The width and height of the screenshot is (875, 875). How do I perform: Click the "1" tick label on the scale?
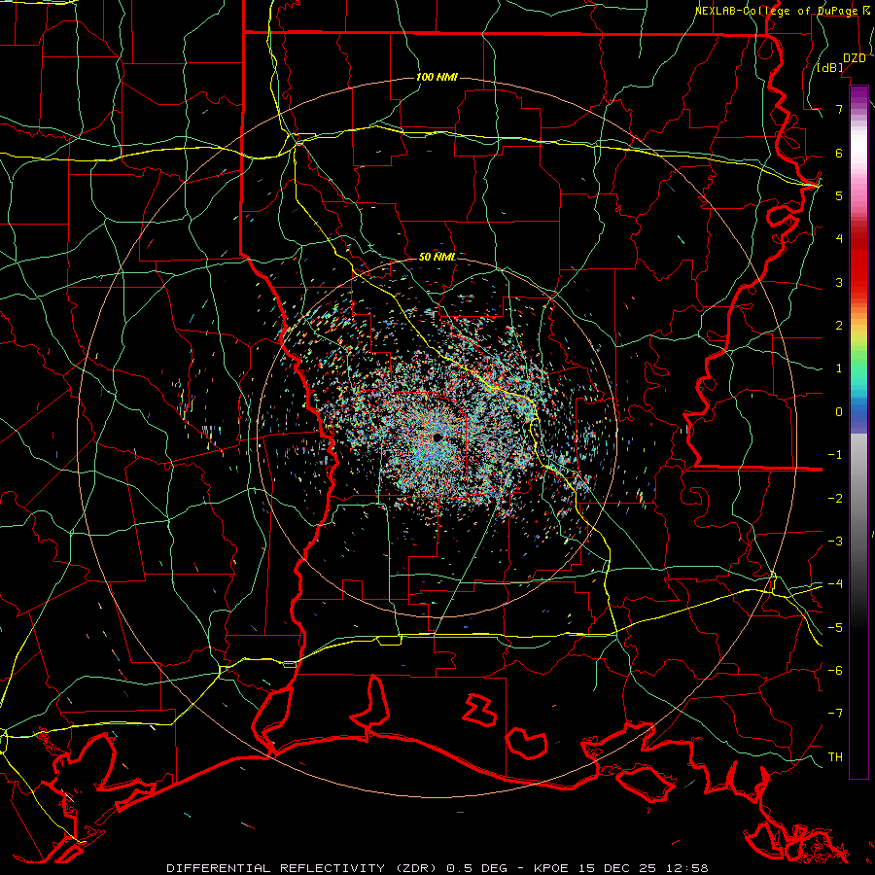[839, 368]
